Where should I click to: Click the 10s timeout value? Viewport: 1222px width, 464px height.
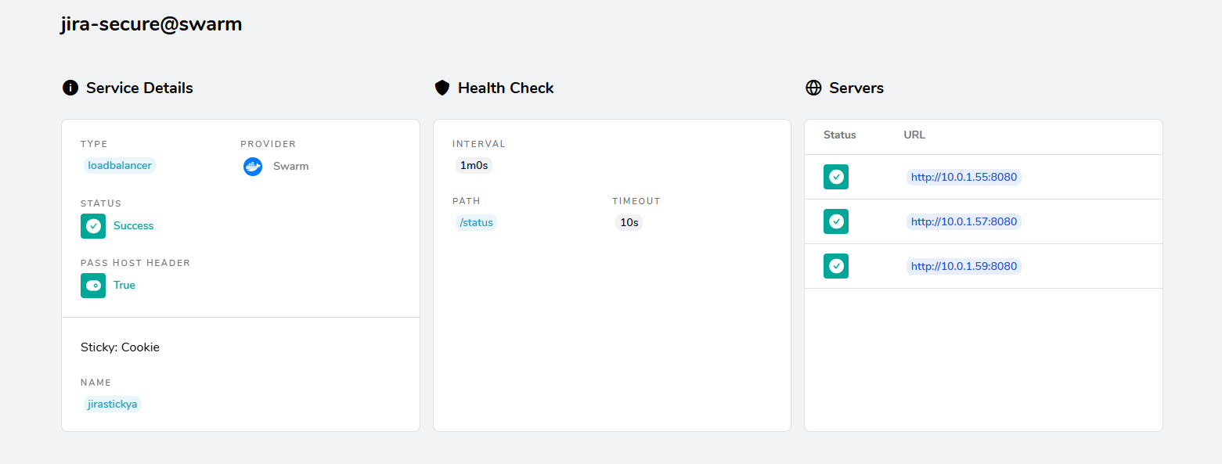(x=629, y=222)
